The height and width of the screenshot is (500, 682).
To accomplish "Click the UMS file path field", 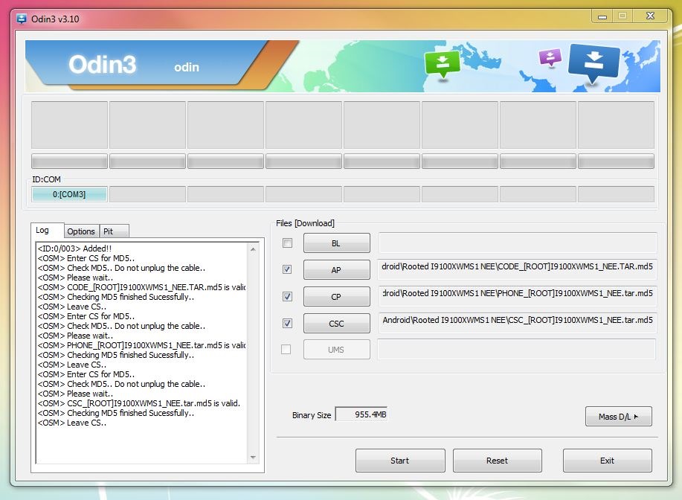I will point(516,350).
